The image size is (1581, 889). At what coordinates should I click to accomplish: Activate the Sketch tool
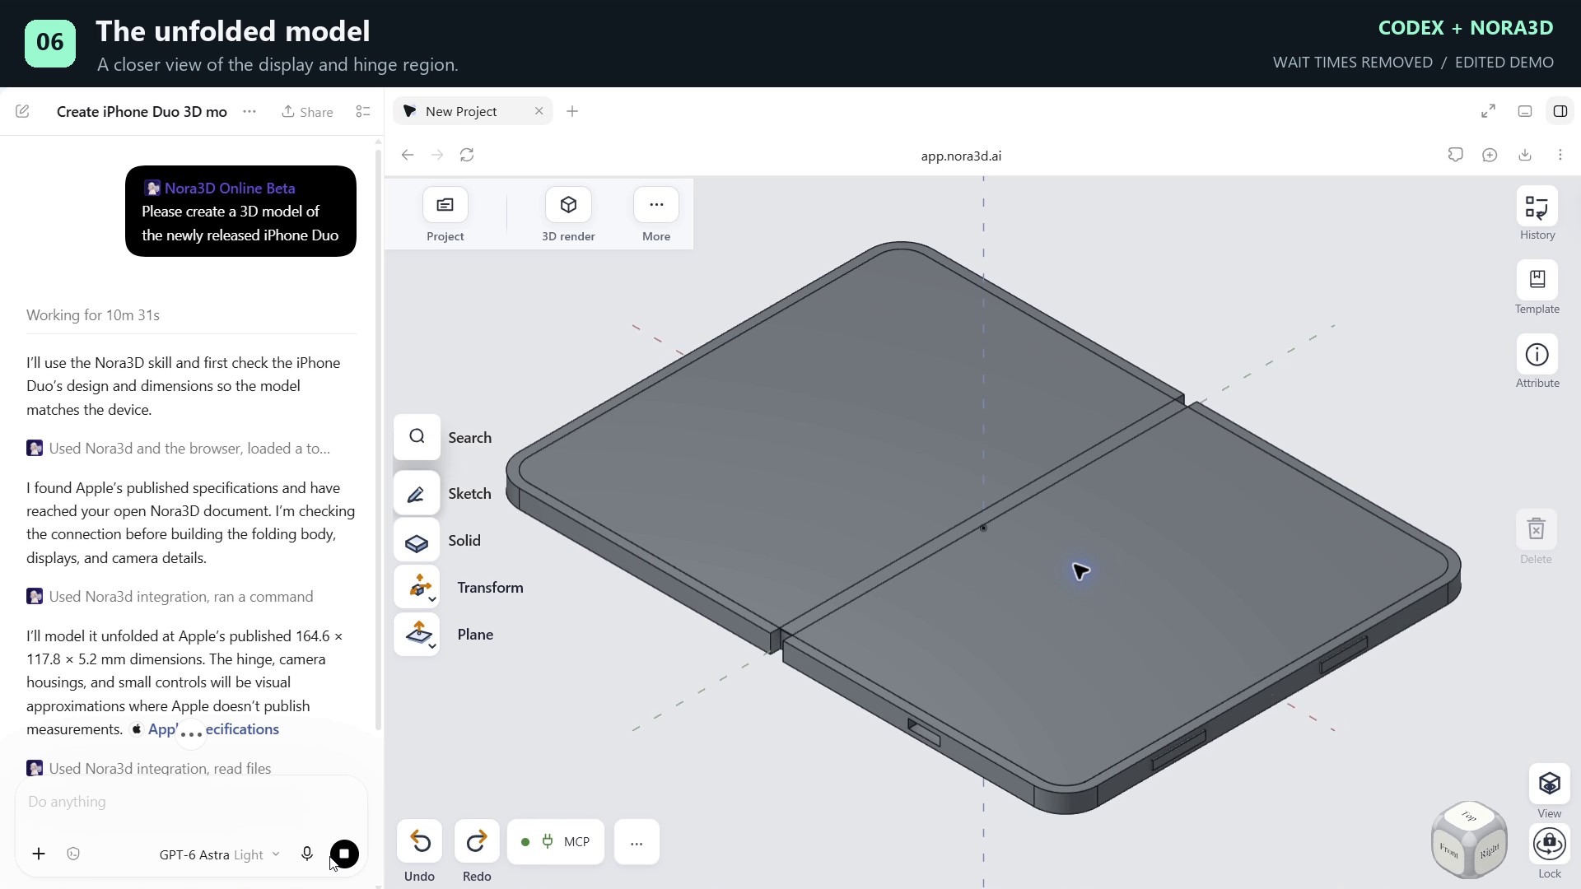click(x=417, y=494)
